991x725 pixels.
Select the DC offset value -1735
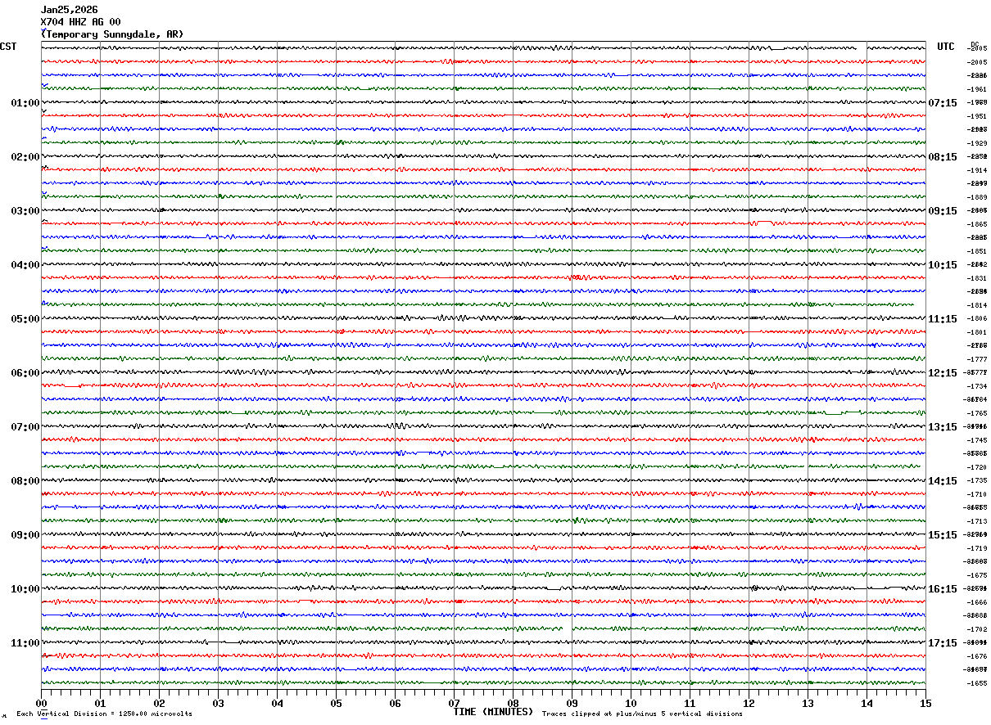point(977,480)
